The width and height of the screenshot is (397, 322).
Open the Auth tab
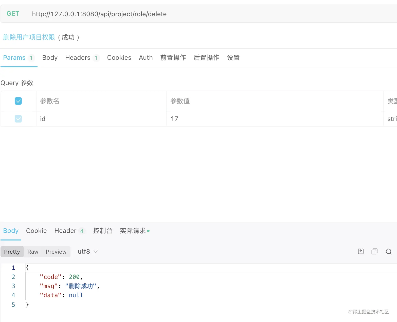tap(146, 58)
